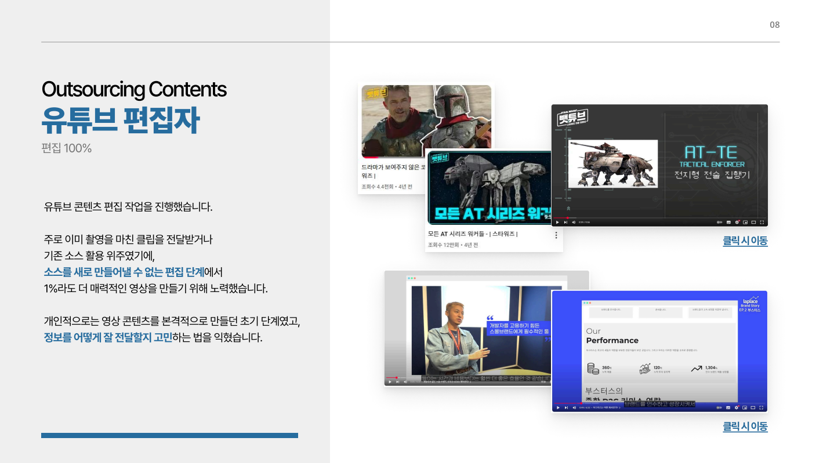The width and height of the screenshot is (823, 463).
Task: Enable theater mode in laplace Brand Story player
Action: (x=753, y=407)
